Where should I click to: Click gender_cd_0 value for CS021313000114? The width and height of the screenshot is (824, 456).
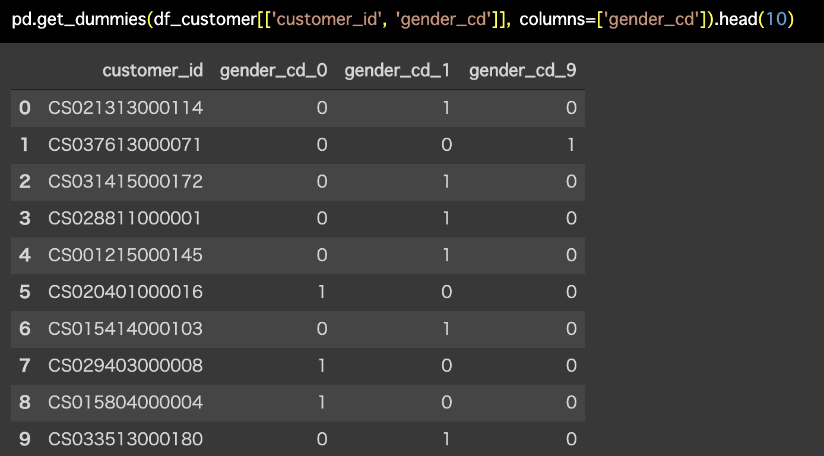[x=322, y=108]
